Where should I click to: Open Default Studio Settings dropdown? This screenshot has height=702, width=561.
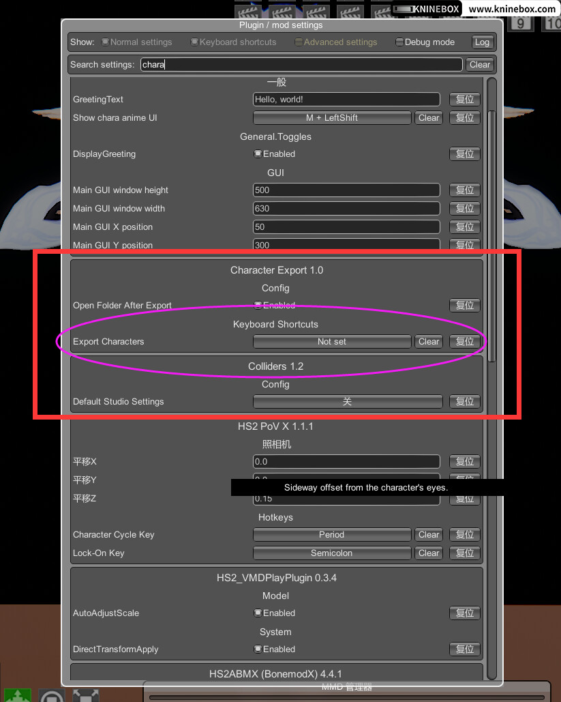click(x=348, y=402)
